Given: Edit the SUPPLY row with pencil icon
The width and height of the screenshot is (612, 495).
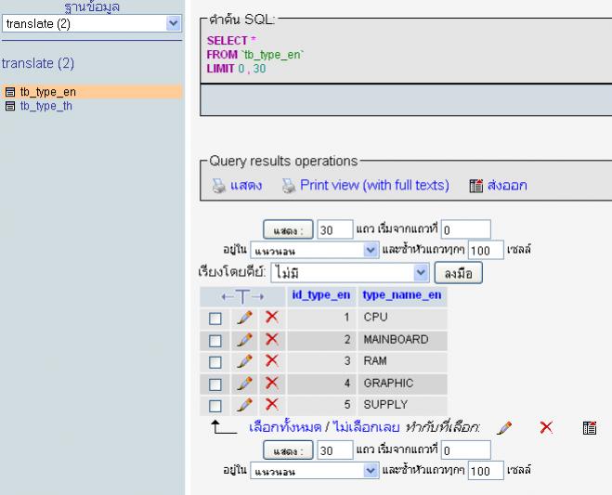Looking at the screenshot, I should click(245, 405).
